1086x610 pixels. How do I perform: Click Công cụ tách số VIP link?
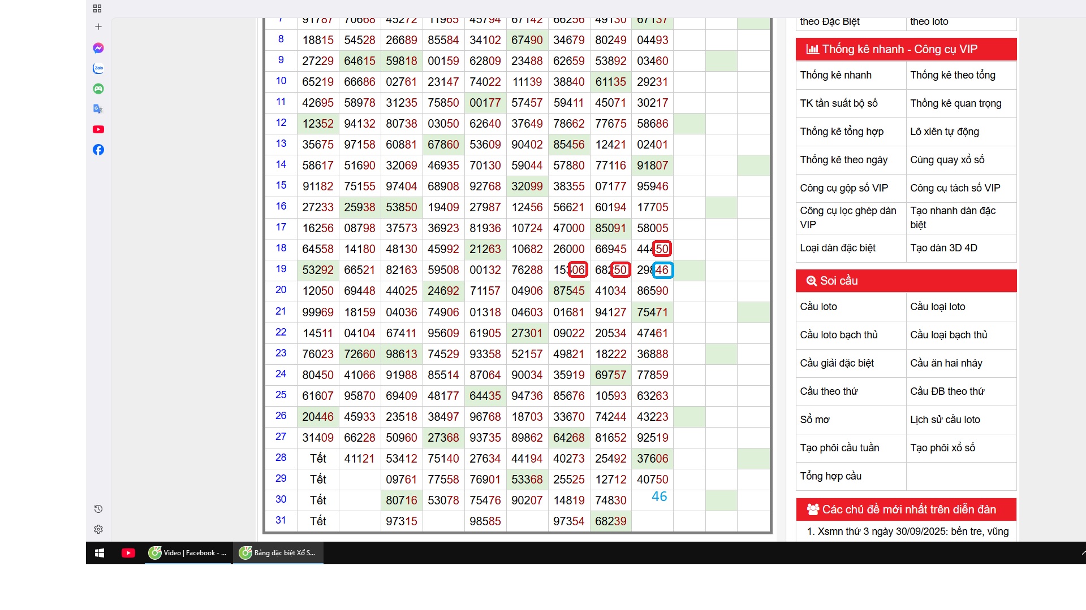955,188
